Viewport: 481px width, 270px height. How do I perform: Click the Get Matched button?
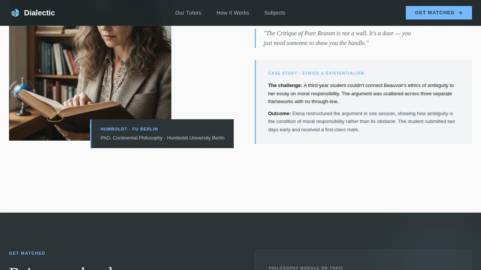pos(439,13)
